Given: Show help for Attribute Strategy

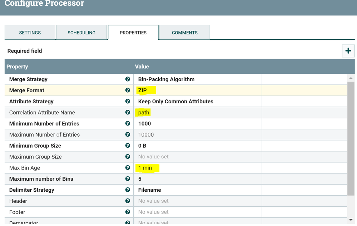Looking at the screenshot, I should coord(128,102).
